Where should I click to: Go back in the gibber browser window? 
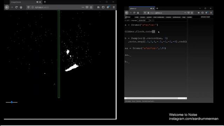127,13
